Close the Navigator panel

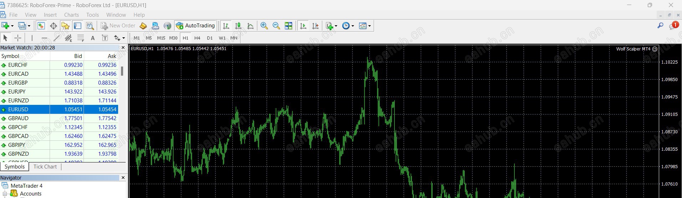click(123, 177)
